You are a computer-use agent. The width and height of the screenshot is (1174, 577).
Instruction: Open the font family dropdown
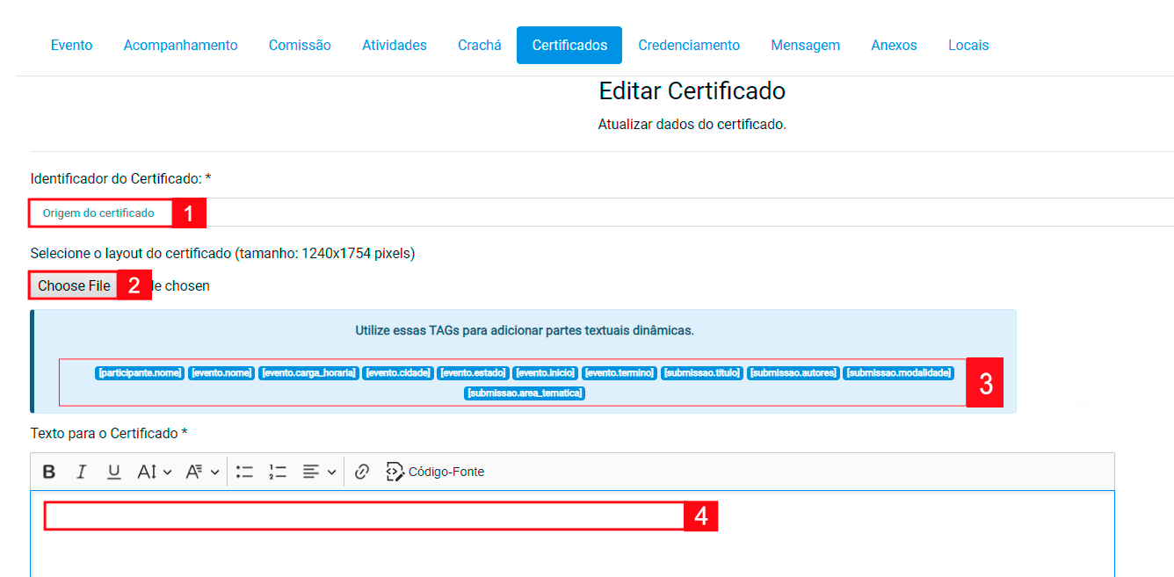pos(202,472)
